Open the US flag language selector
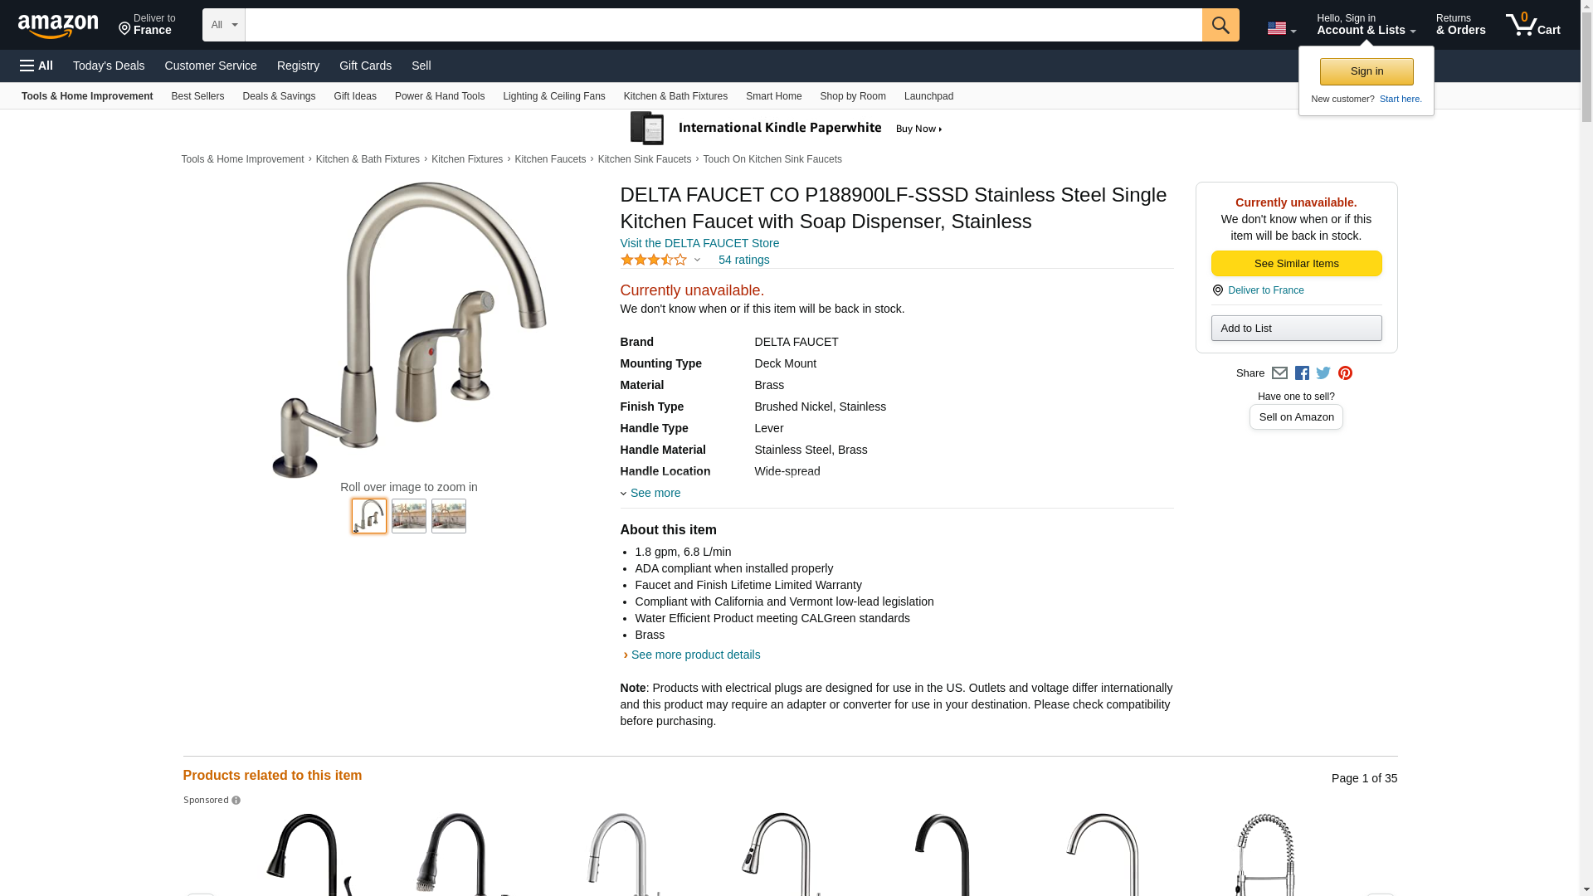This screenshot has height=896, width=1593. click(x=1281, y=28)
